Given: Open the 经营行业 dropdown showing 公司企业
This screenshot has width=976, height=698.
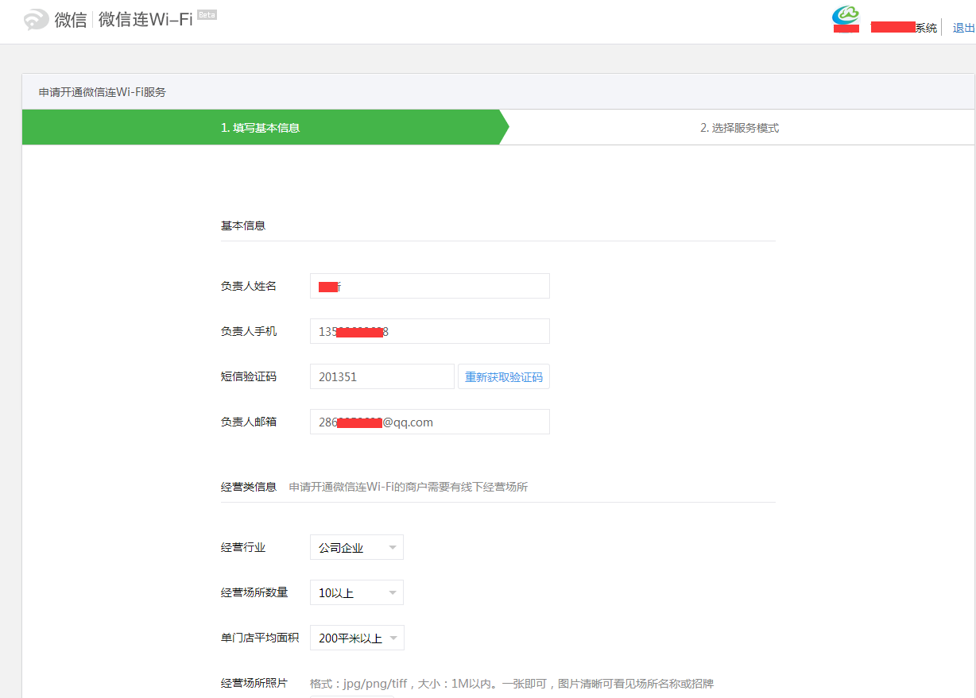Looking at the screenshot, I should [x=356, y=547].
